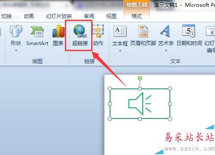Image resolution: width=215 pixels, height=155 pixels.
Task: Click the bottom-middle resize handle of shape
Action: click(x=140, y=119)
